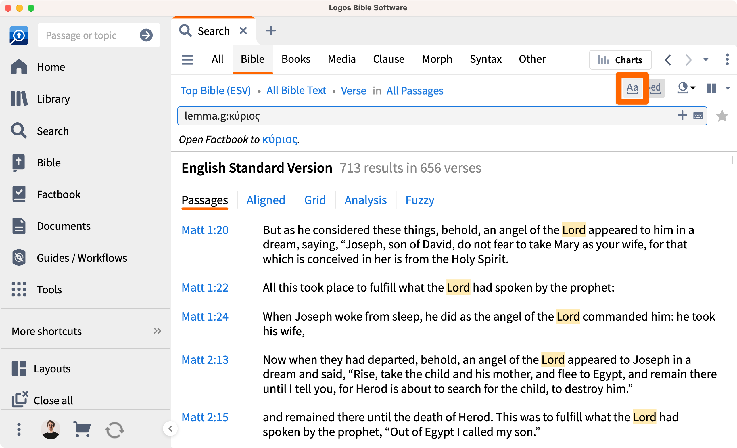The image size is (737, 448).
Task: Change the All Bible Text search field
Action: click(x=296, y=91)
